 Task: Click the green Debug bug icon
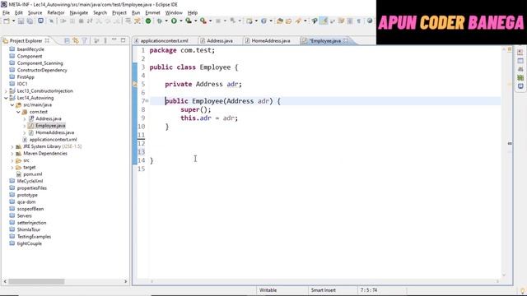pos(159,21)
